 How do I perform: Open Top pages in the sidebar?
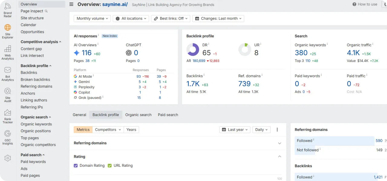(30, 138)
